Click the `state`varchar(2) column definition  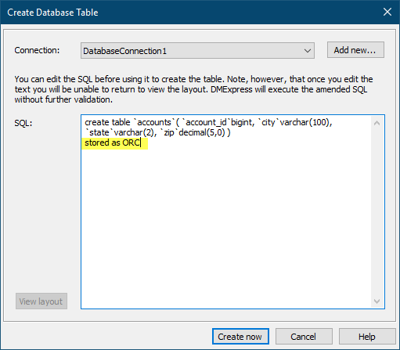pos(120,132)
